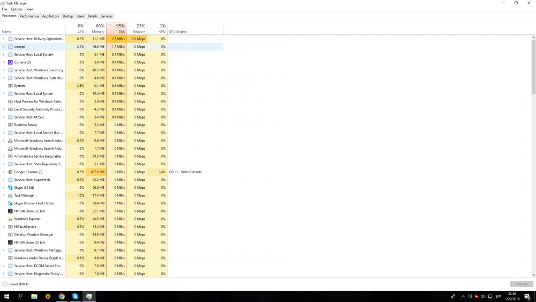Click the Antimalware Service Executable icon
Screen dimensions: 536x302
[10, 156]
